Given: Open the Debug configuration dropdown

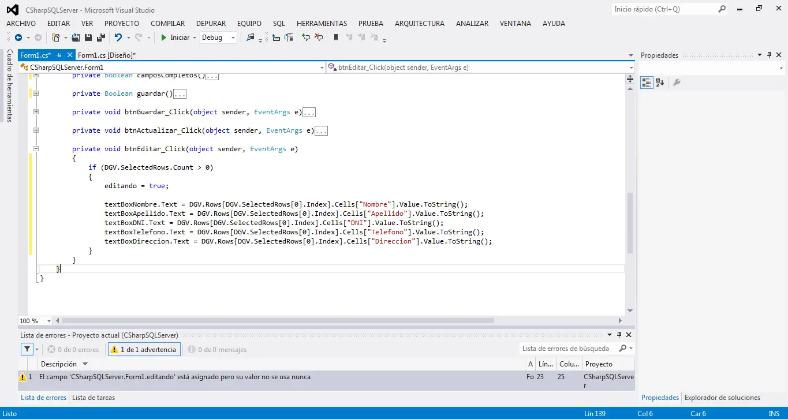Looking at the screenshot, I should coord(218,38).
